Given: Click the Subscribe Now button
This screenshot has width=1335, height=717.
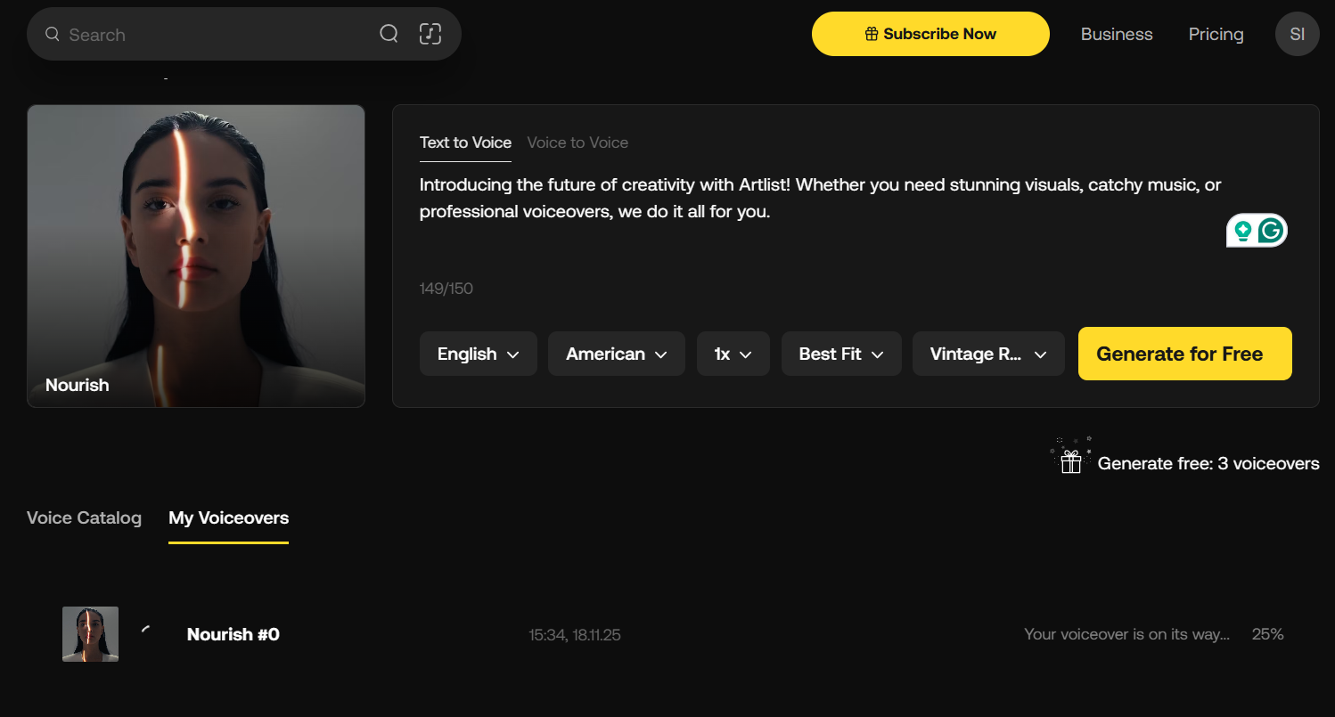Looking at the screenshot, I should (x=930, y=34).
